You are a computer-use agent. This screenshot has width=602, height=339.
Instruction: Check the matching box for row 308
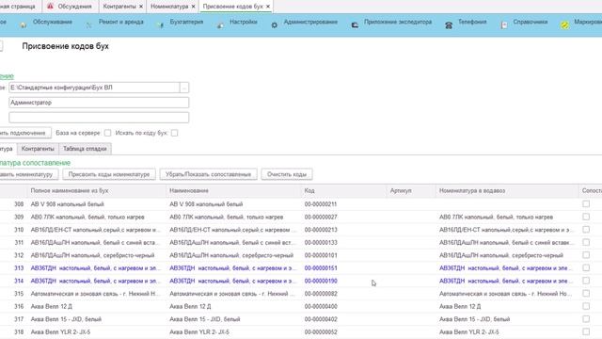tap(586, 203)
